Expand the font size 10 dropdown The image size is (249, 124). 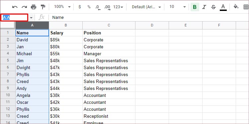pos(178,7)
